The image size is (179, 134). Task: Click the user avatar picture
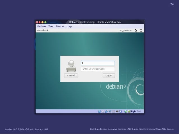[x=71, y=66]
